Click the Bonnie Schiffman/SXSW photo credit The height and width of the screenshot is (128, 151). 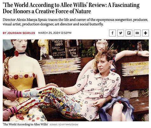coord(64,125)
